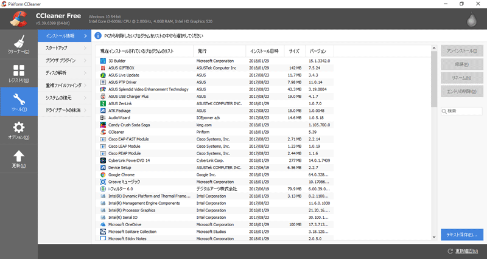This screenshot has width=487, height=259.
Task: Open the Cleaner (クリーナー) broom section
Action: (19, 44)
